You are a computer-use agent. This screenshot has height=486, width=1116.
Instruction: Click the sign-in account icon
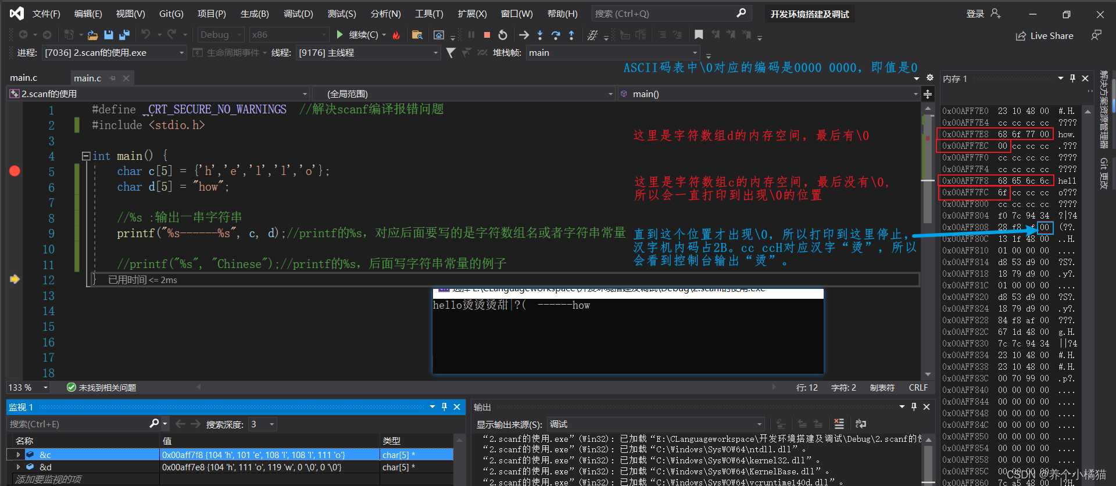(996, 13)
